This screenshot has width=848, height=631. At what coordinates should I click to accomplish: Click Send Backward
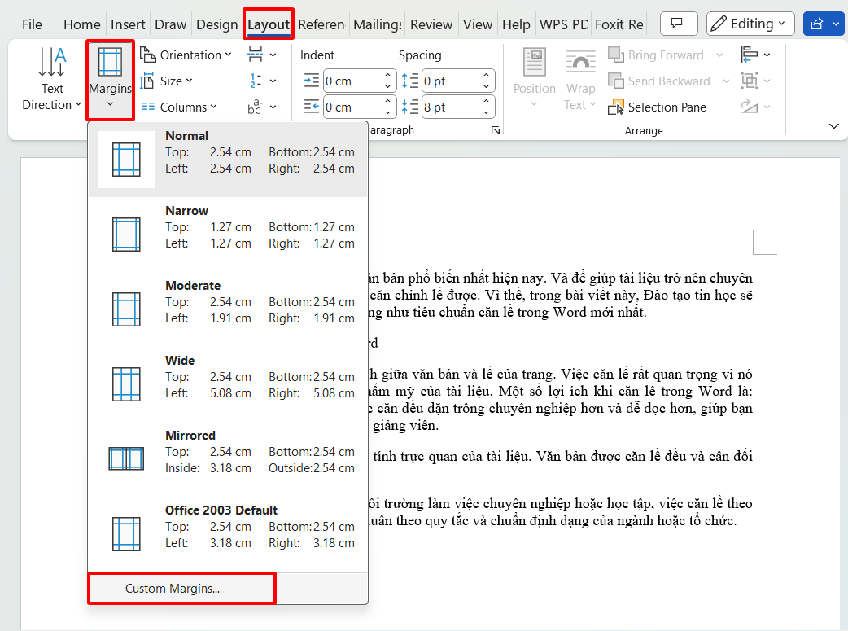[658, 81]
